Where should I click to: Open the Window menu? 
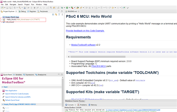[39, 4]
